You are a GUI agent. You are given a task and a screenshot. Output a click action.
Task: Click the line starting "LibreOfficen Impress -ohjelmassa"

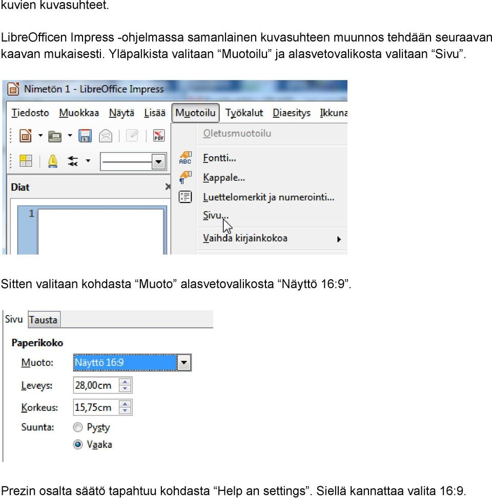(246, 37)
